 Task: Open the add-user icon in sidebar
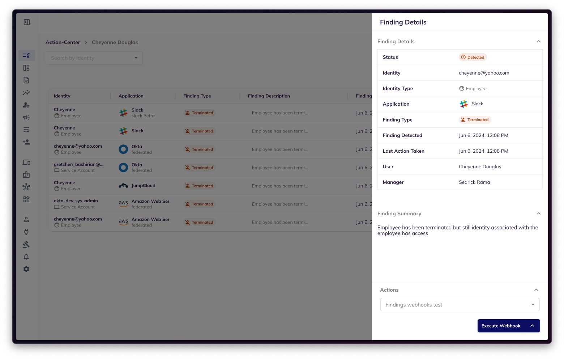coord(26,142)
